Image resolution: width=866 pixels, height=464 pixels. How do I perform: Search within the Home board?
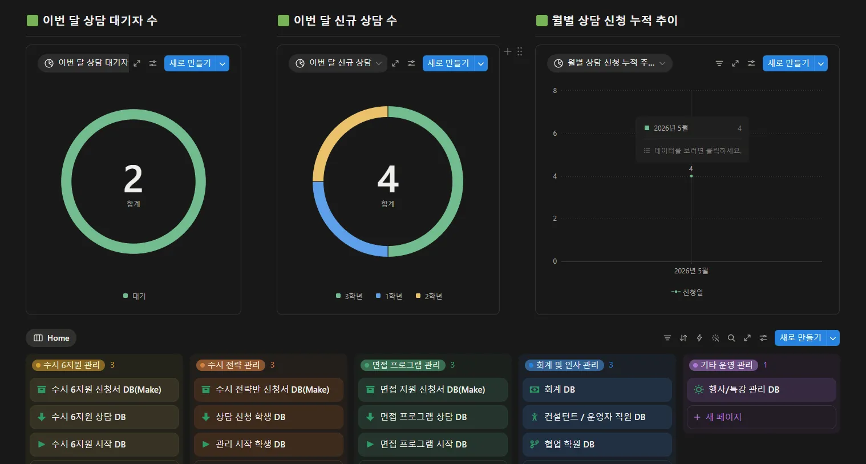pos(731,338)
